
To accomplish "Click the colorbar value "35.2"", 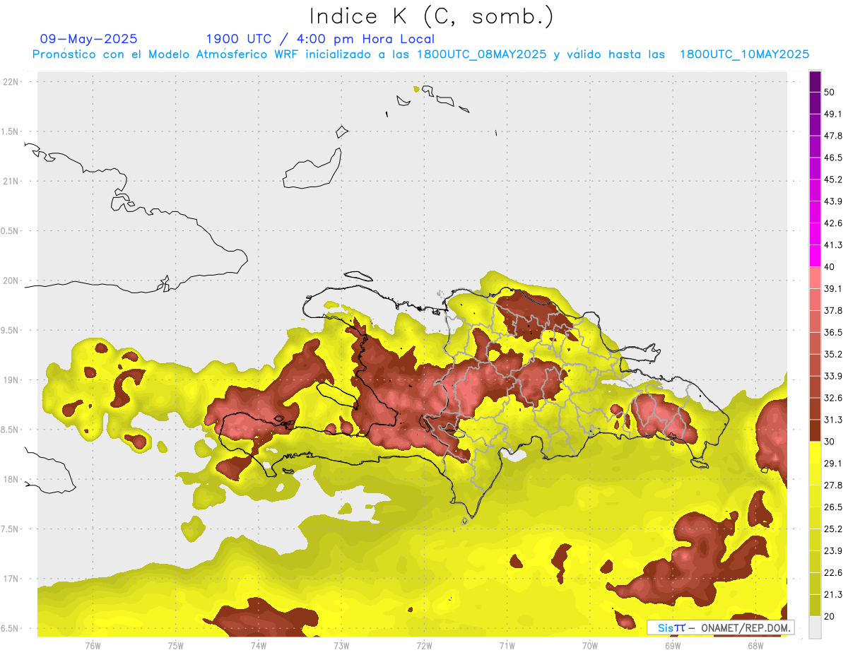I will 833,354.
